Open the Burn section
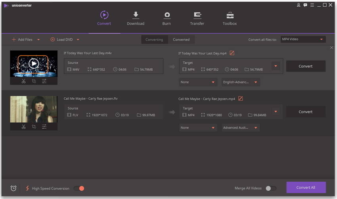The width and height of the screenshot is (337, 199). (x=167, y=18)
